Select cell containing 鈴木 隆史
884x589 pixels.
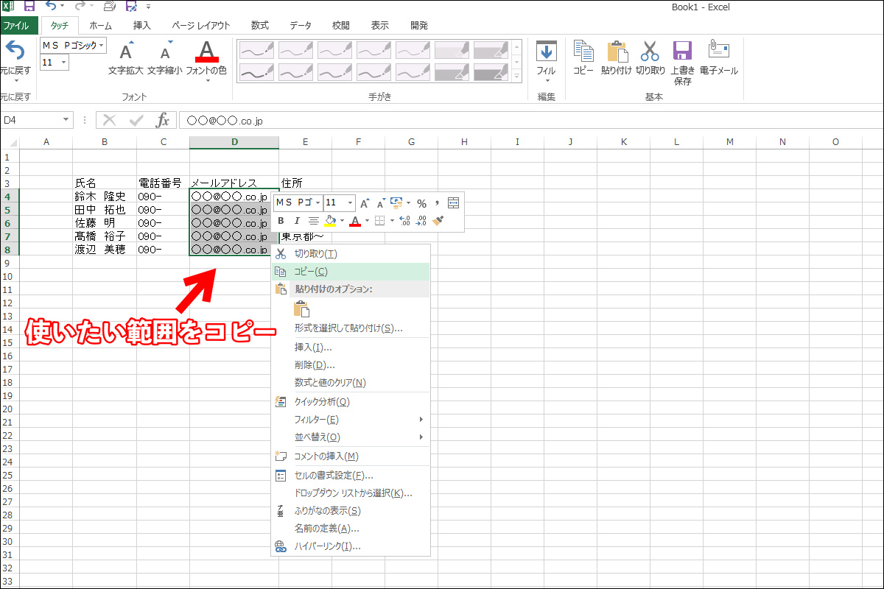tap(105, 197)
